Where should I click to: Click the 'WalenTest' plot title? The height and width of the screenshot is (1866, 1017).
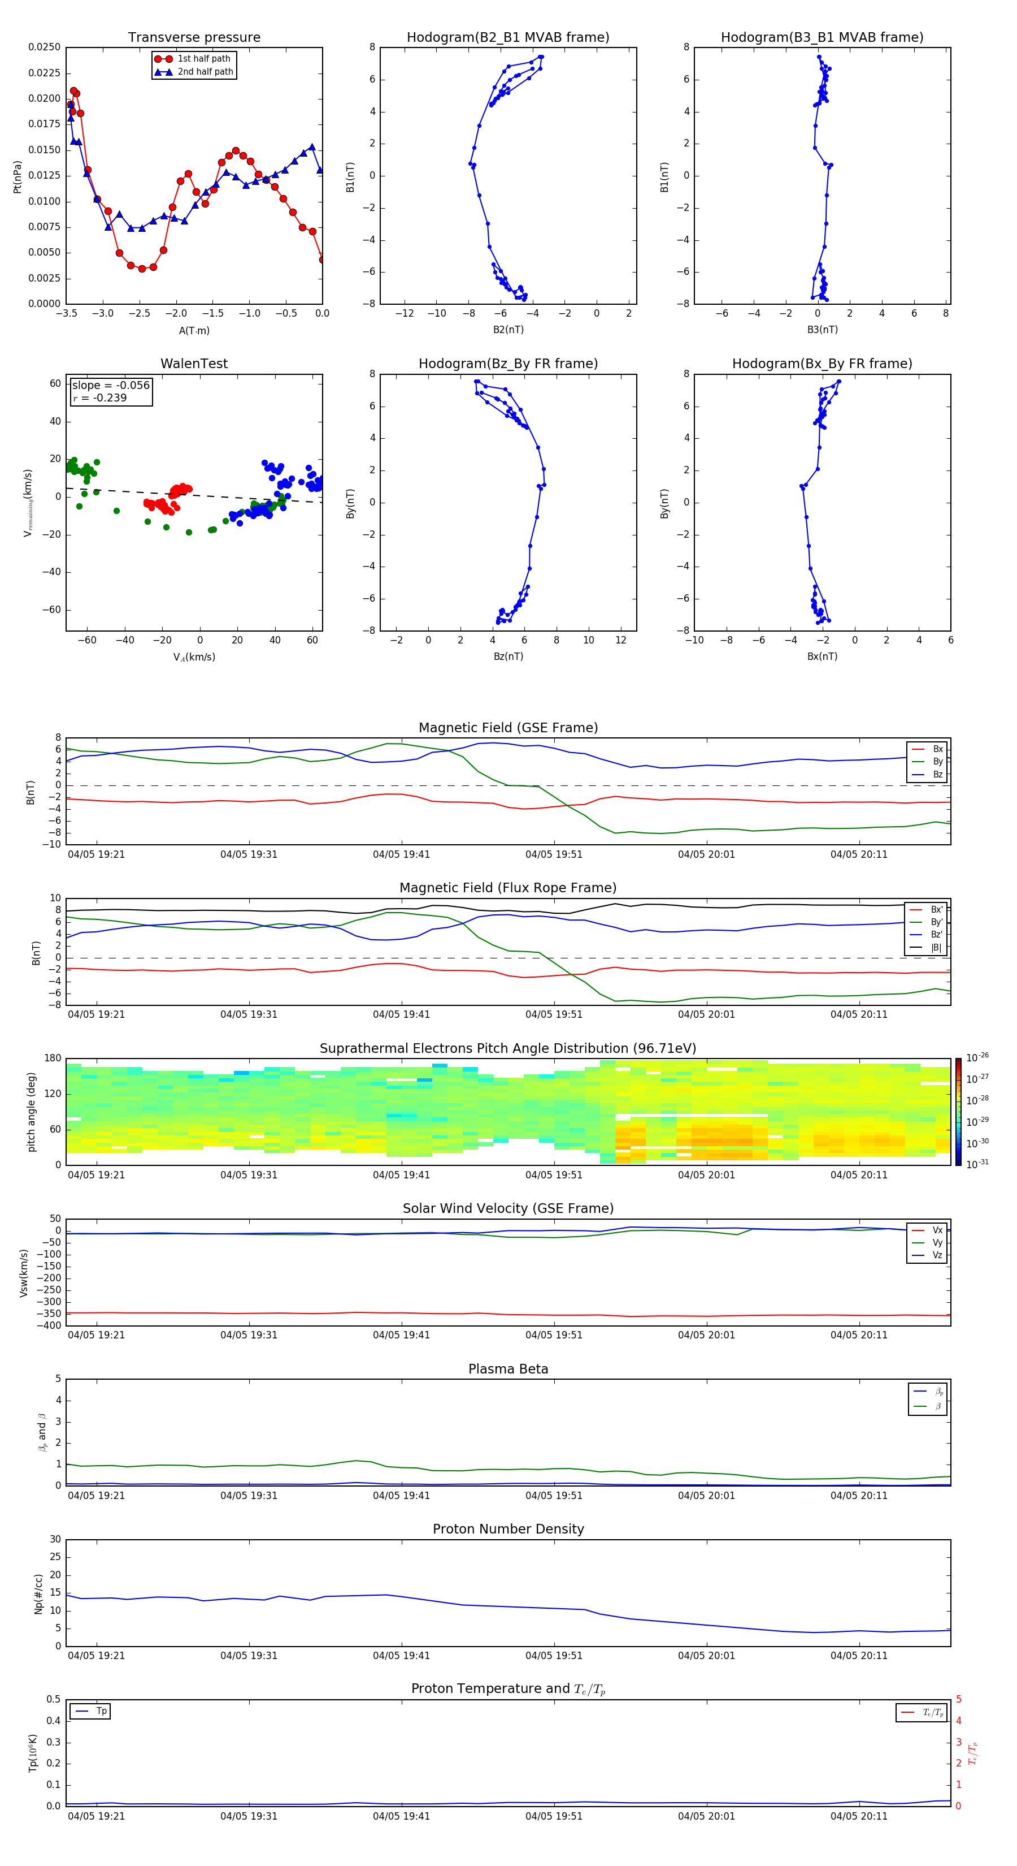click(x=194, y=364)
